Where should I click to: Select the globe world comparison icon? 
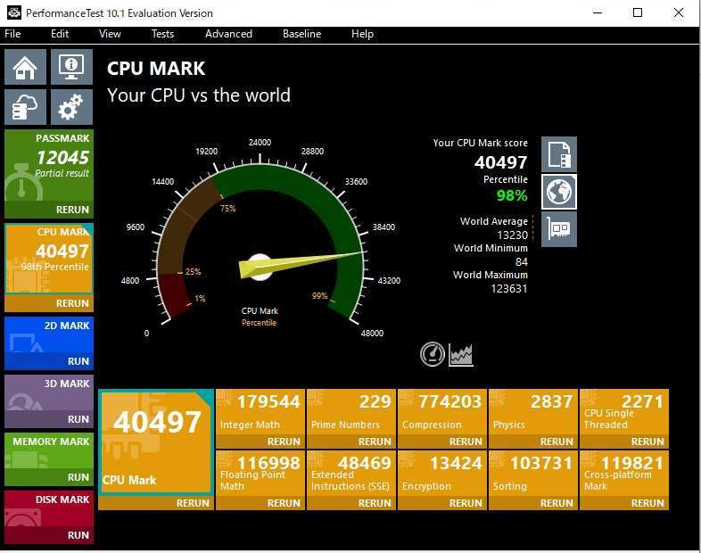559,193
